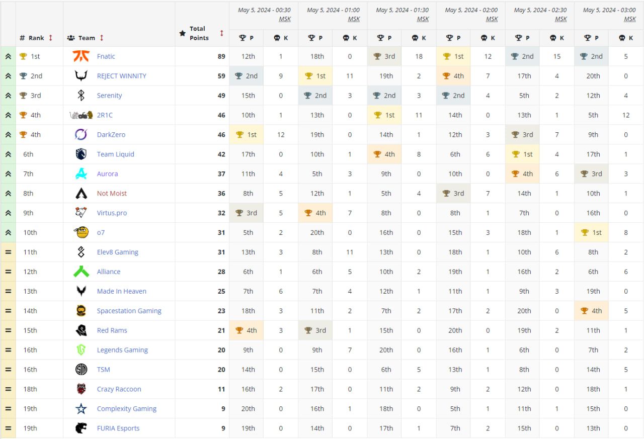Click the Aurora team logo
The height and width of the screenshot is (439, 644).
click(x=81, y=174)
